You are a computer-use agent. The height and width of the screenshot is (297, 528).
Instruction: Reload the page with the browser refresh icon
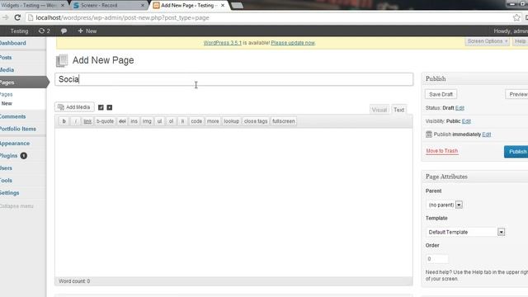pyautogui.click(x=17, y=17)
